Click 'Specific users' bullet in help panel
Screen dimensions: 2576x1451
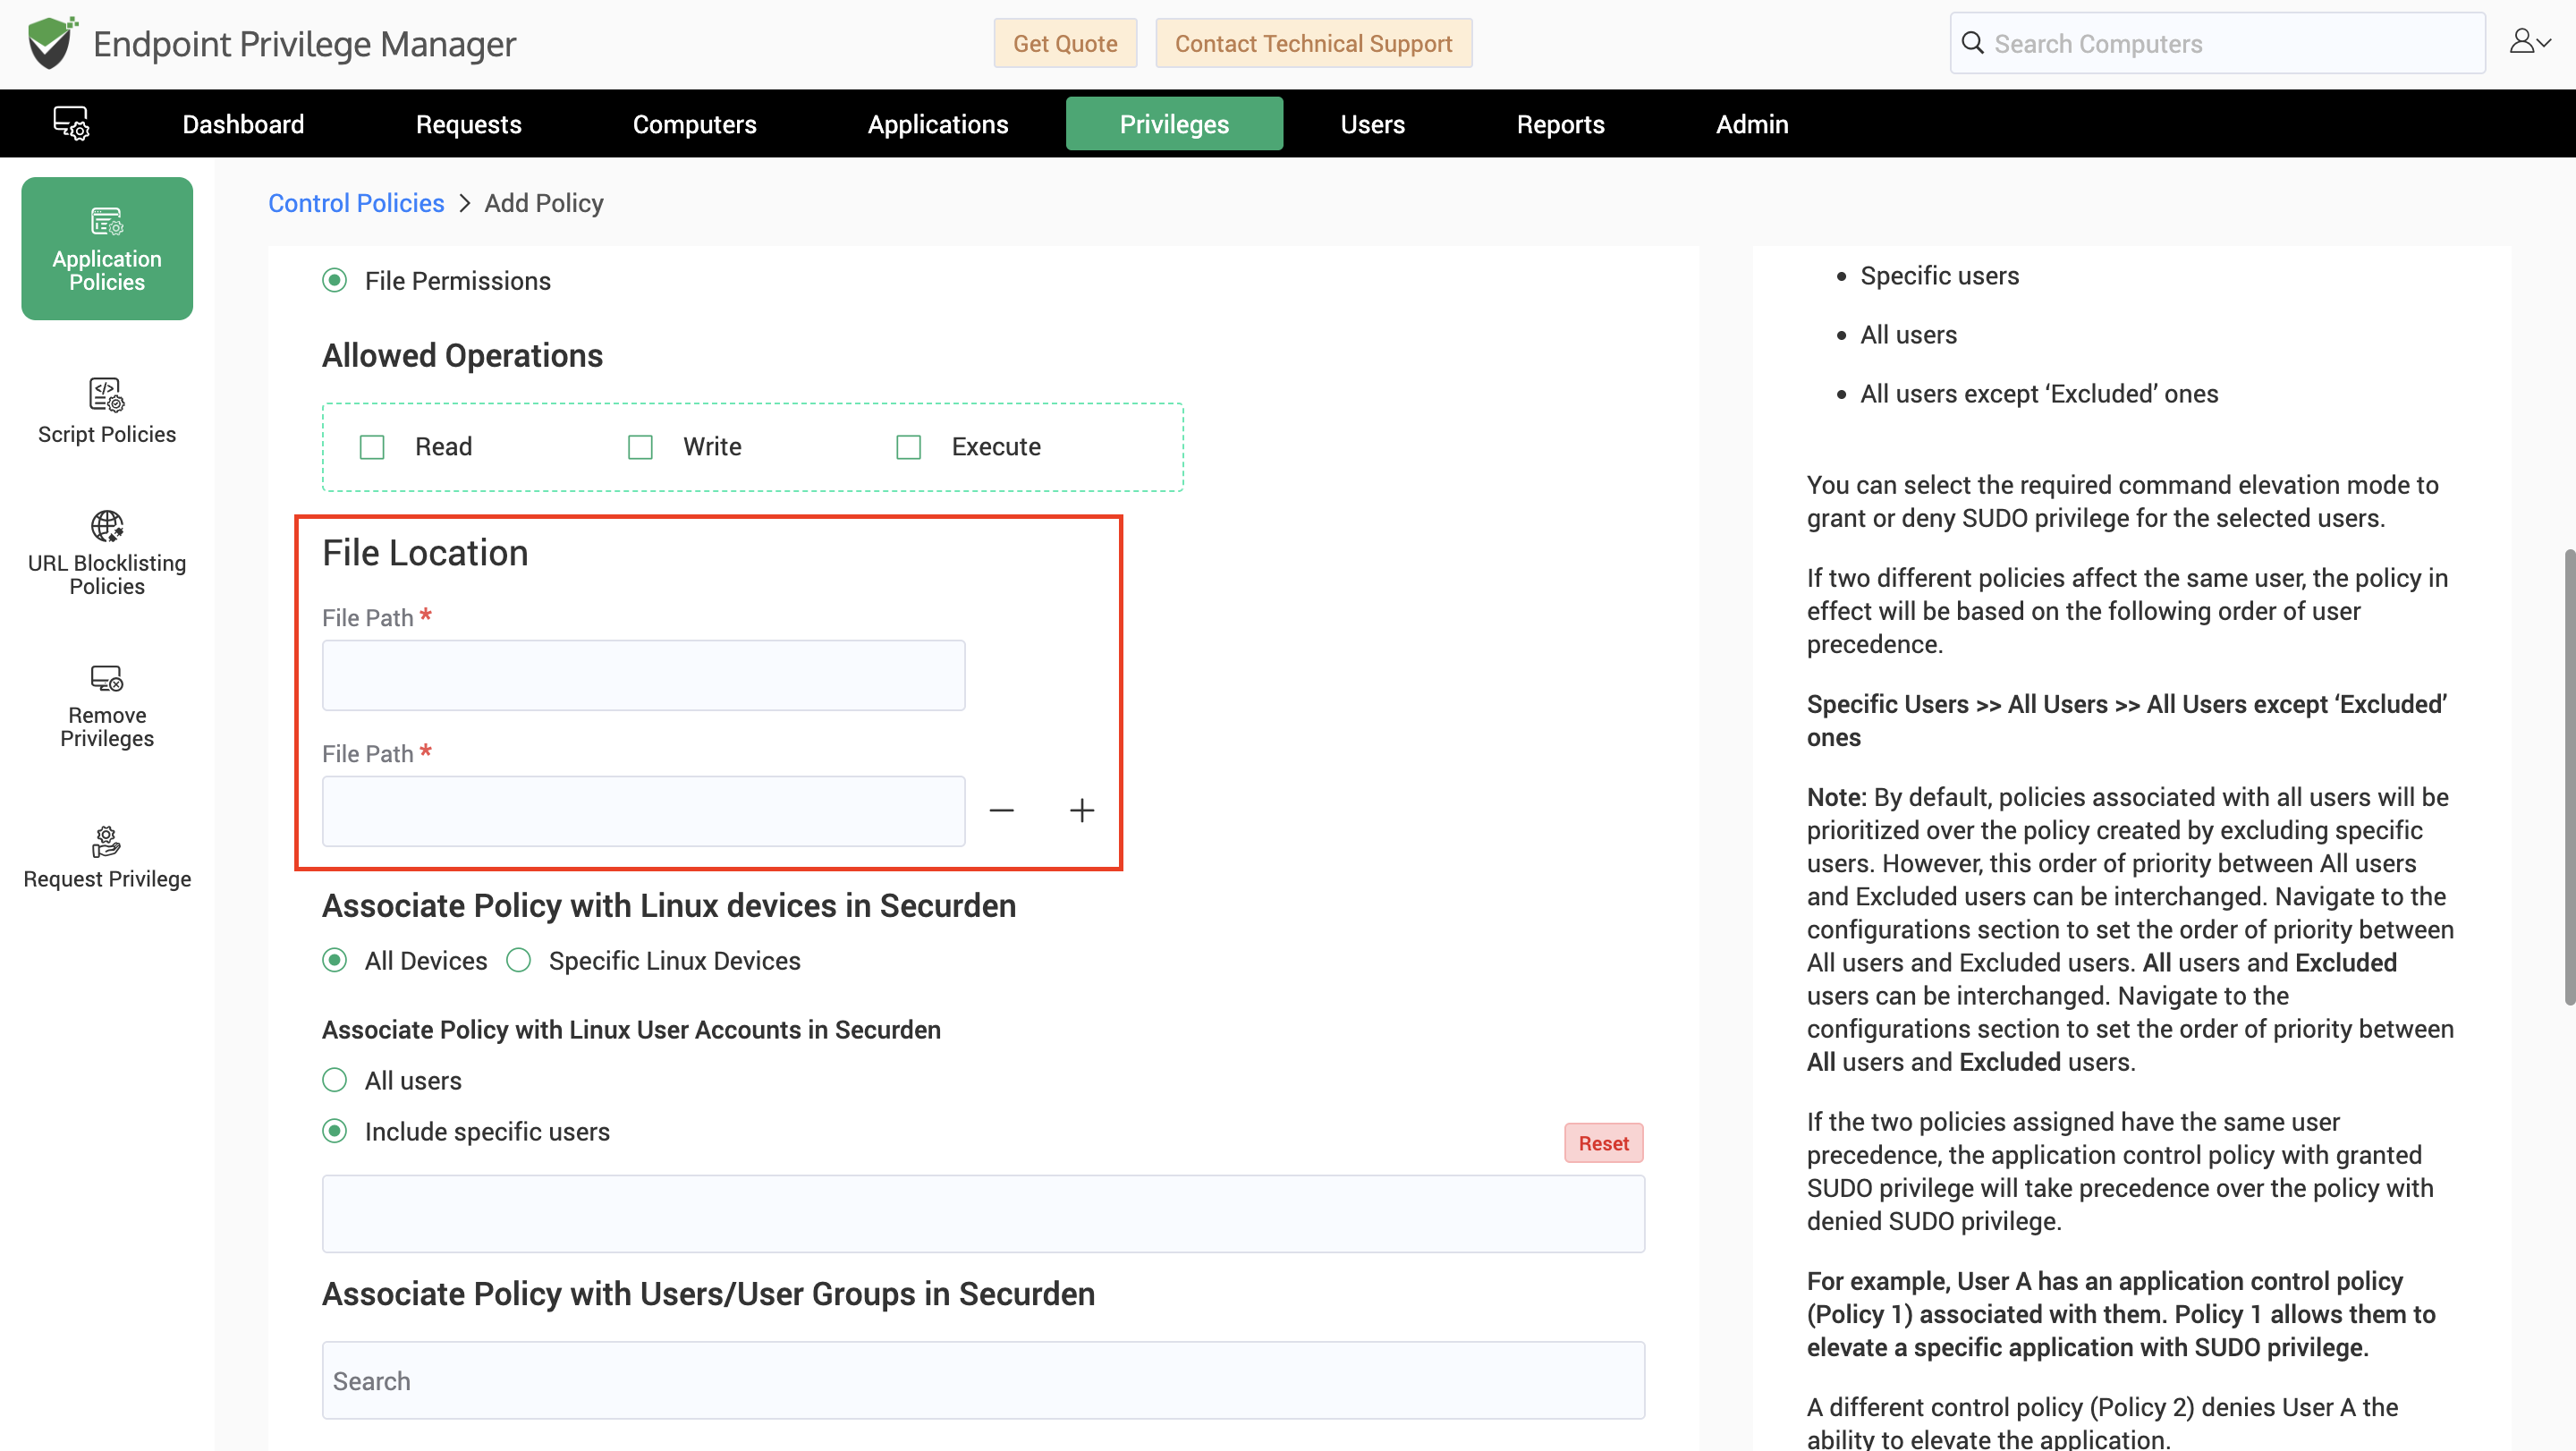click(1939, 276)
